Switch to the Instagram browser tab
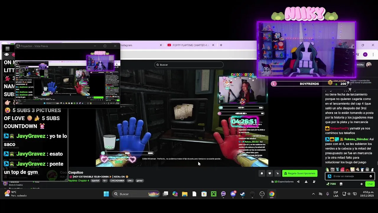The height and width of the screenshot is (213, 378). 126,45
